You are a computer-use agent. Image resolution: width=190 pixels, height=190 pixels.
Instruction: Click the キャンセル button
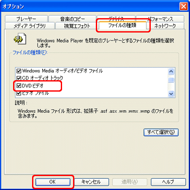92,182
